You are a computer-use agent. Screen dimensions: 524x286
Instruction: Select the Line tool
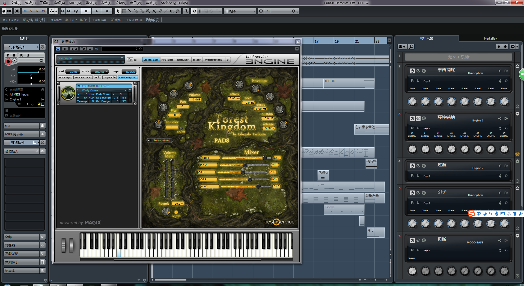tap(166, 11)
